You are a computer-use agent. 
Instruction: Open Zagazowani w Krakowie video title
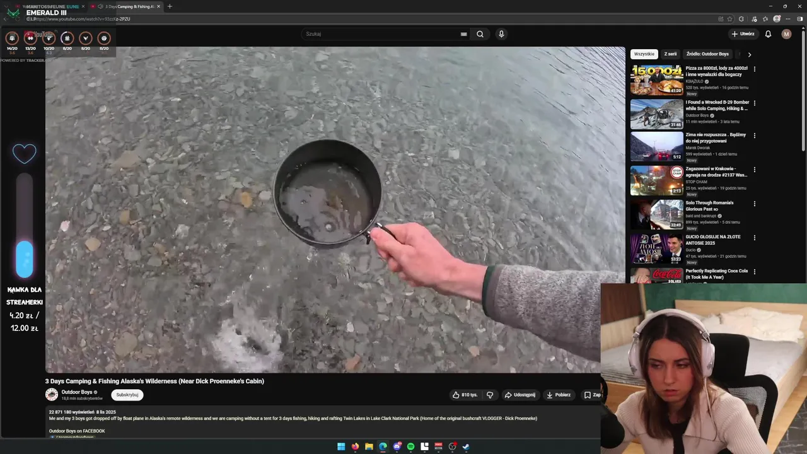pos(717,172)
